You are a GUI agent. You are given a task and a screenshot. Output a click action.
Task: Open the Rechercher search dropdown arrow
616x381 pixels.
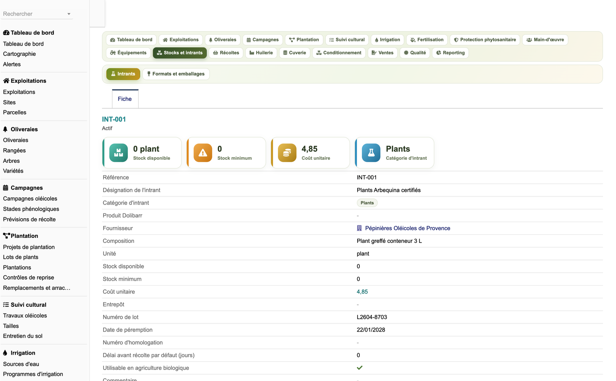pos(69,14)
